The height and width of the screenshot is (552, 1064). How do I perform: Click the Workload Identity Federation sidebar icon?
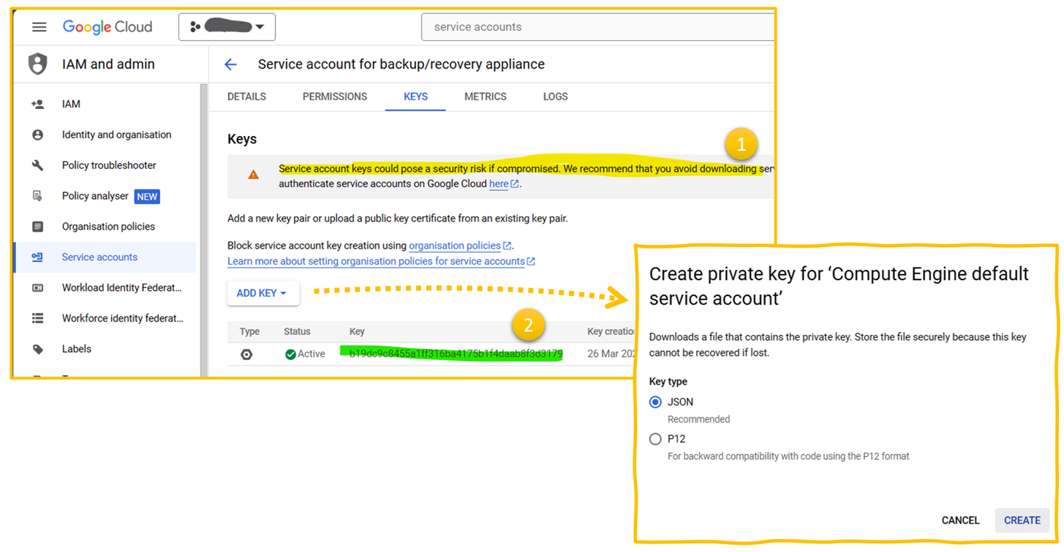click(x=37, y=287)
